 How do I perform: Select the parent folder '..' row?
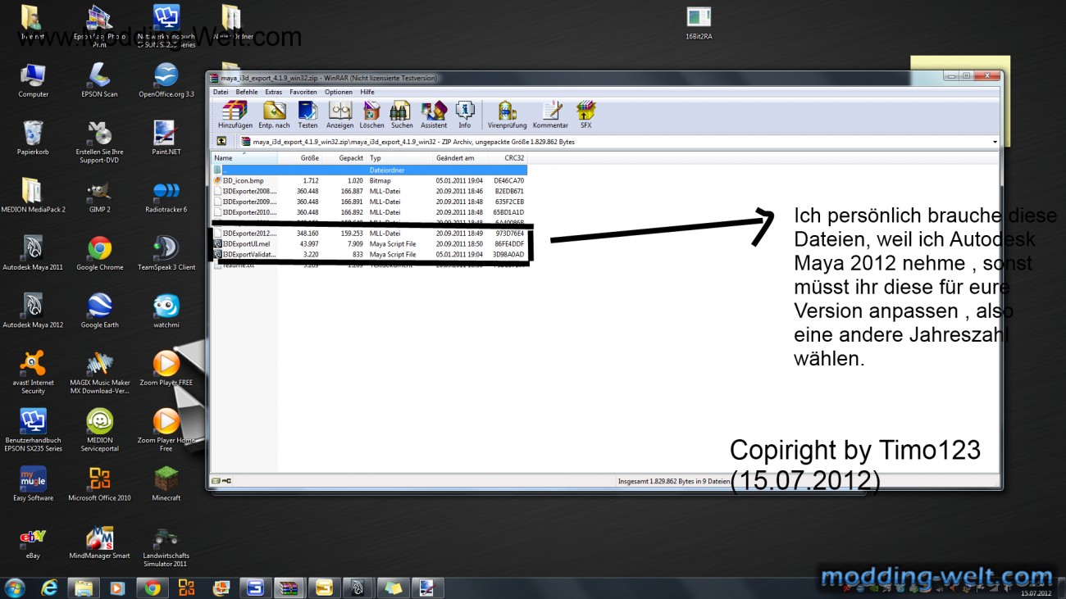click(369, 170)
